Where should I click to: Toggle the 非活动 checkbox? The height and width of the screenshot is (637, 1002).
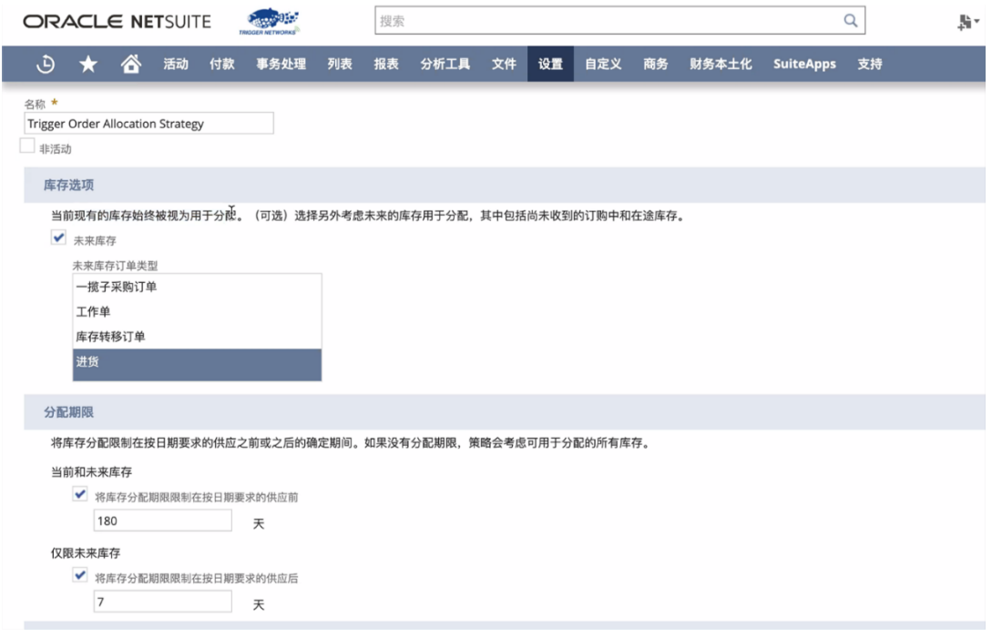(26, 147)
